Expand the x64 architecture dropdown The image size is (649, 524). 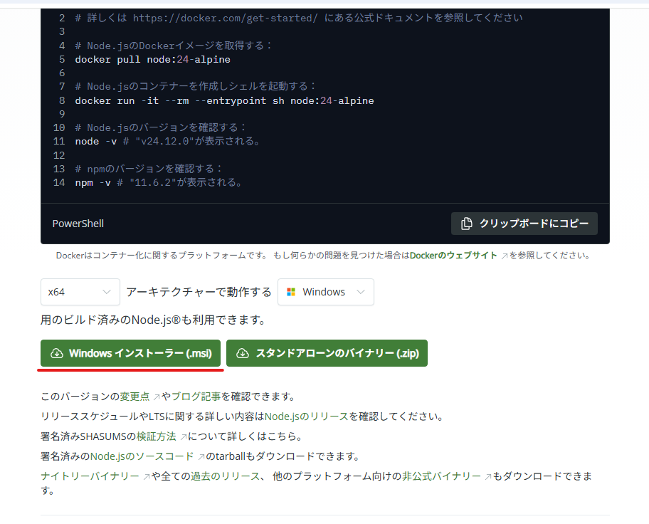pos(80,292)
